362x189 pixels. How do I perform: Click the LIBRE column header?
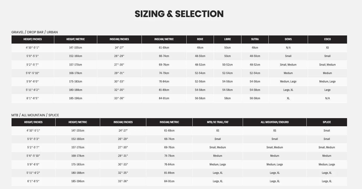point(228,39)
